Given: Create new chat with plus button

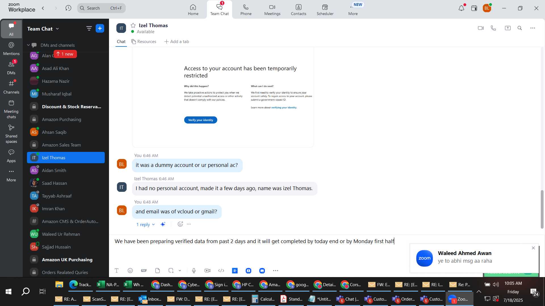Looking at the screenshot, I should click(100, 28).
